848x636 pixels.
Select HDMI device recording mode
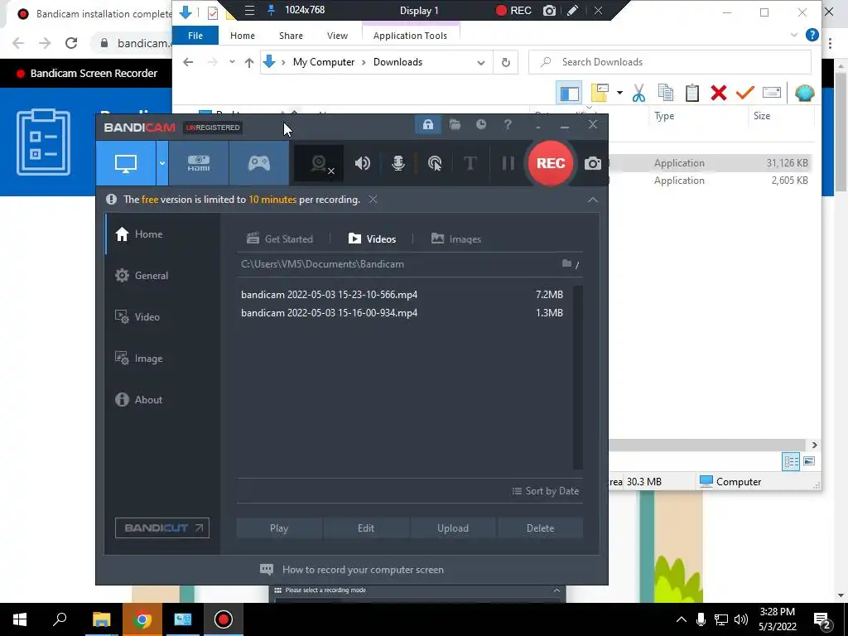point(199,163)
